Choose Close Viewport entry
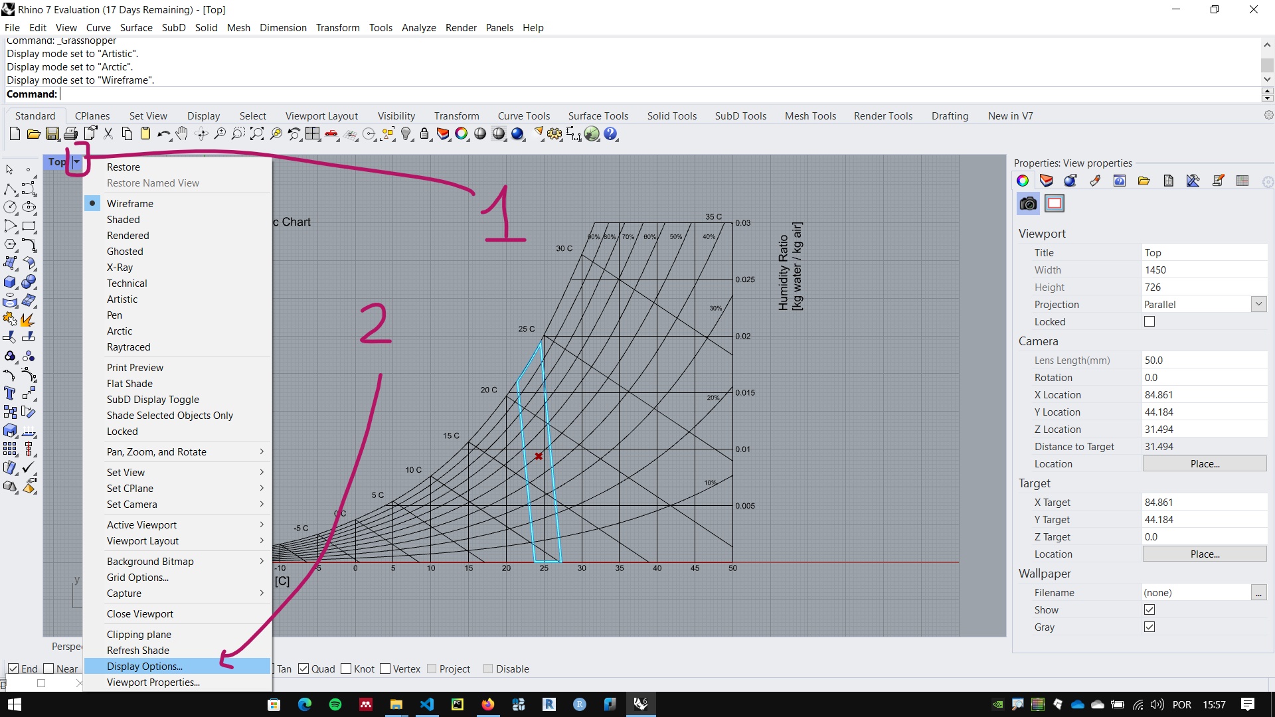The height and width of the screenshot is (717, 1275). coord(177,614)
